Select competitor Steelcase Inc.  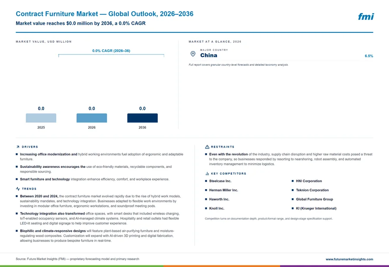[220, 181]
